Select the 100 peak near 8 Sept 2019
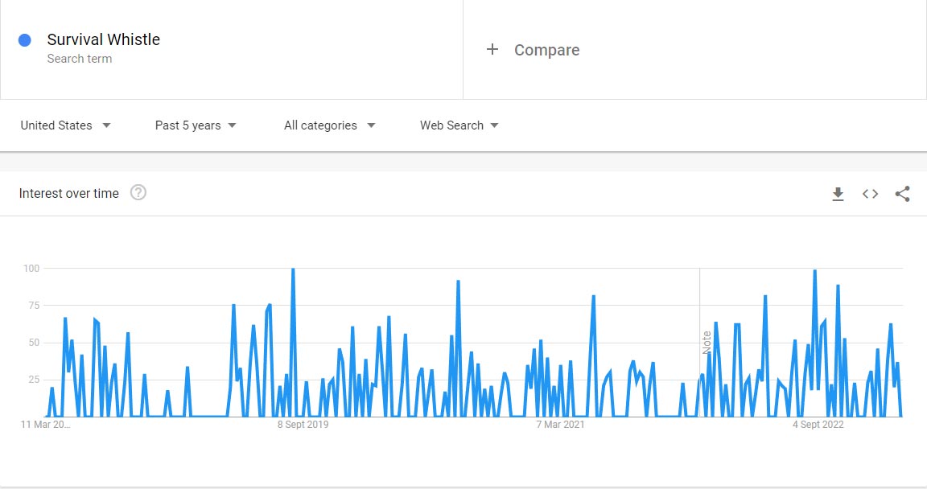The height and width of the screenshot is (489, 927). pyautogui.click(x=293, y=269)
